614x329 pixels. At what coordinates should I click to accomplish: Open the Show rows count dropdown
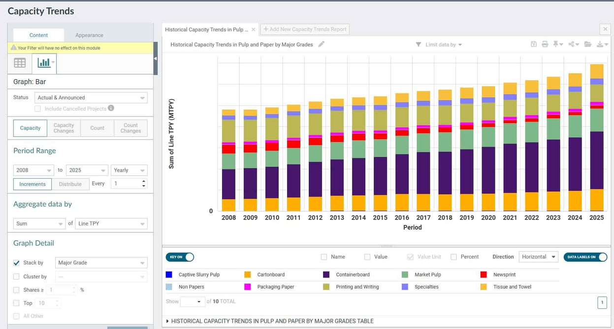coord(193,302)
